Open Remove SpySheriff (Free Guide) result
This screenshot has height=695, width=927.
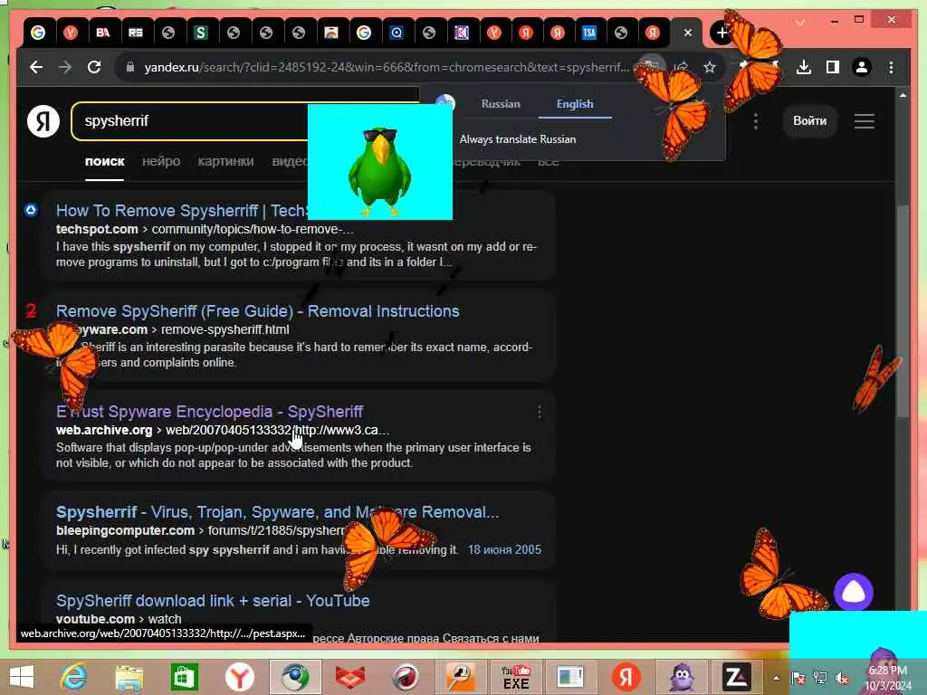[x=258, y=311]
